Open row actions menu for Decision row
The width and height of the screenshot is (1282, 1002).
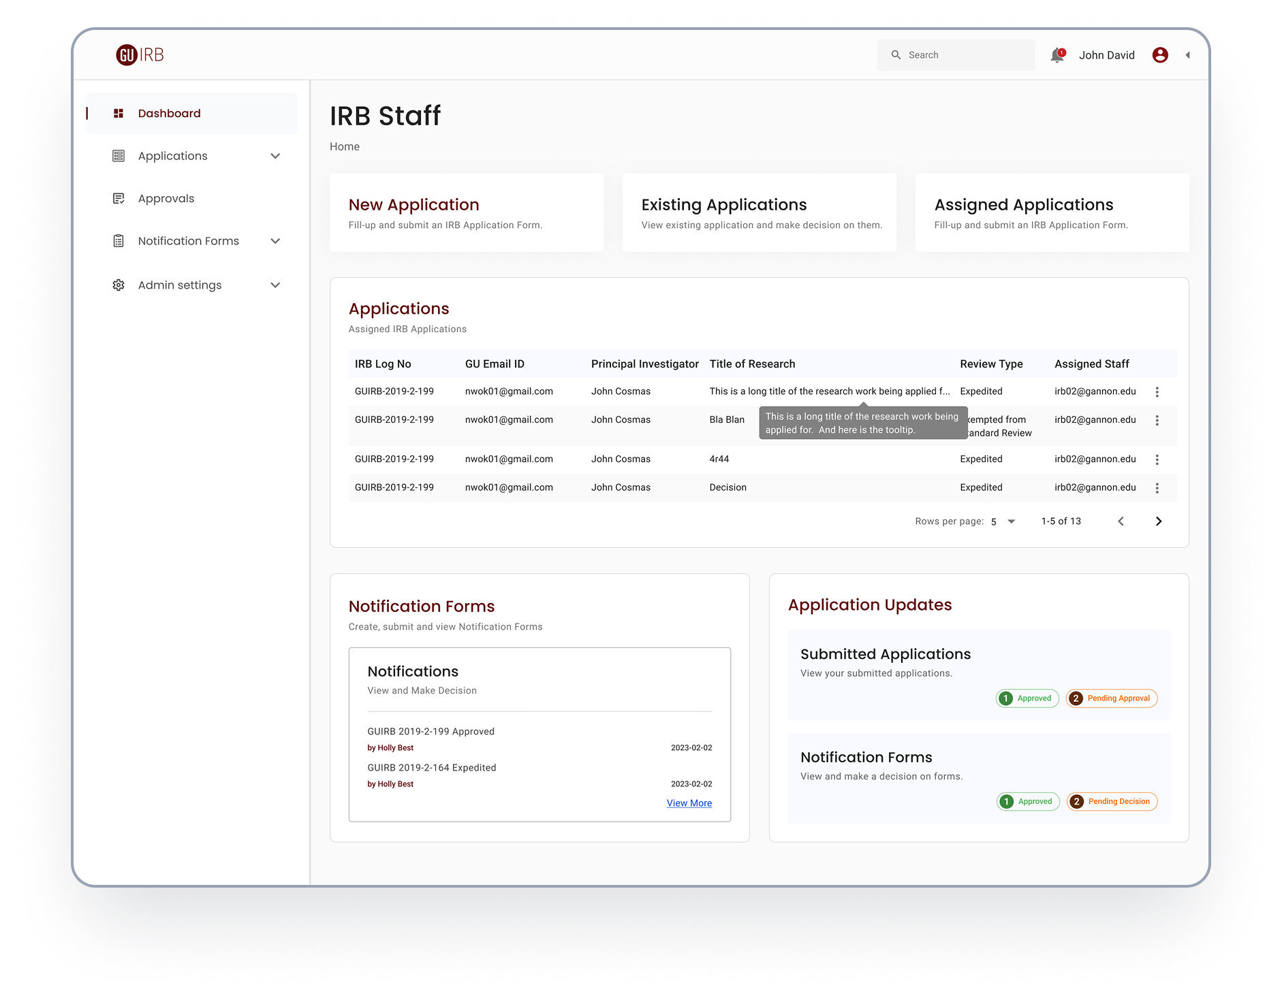click(1157, 488)
